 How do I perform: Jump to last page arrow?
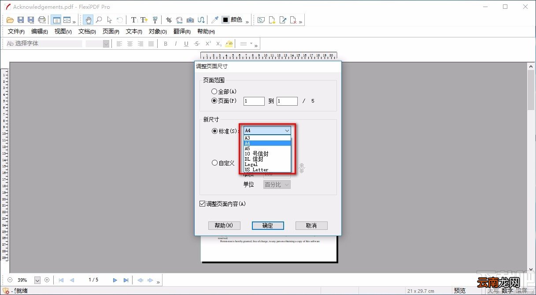(x=126, y=280)
